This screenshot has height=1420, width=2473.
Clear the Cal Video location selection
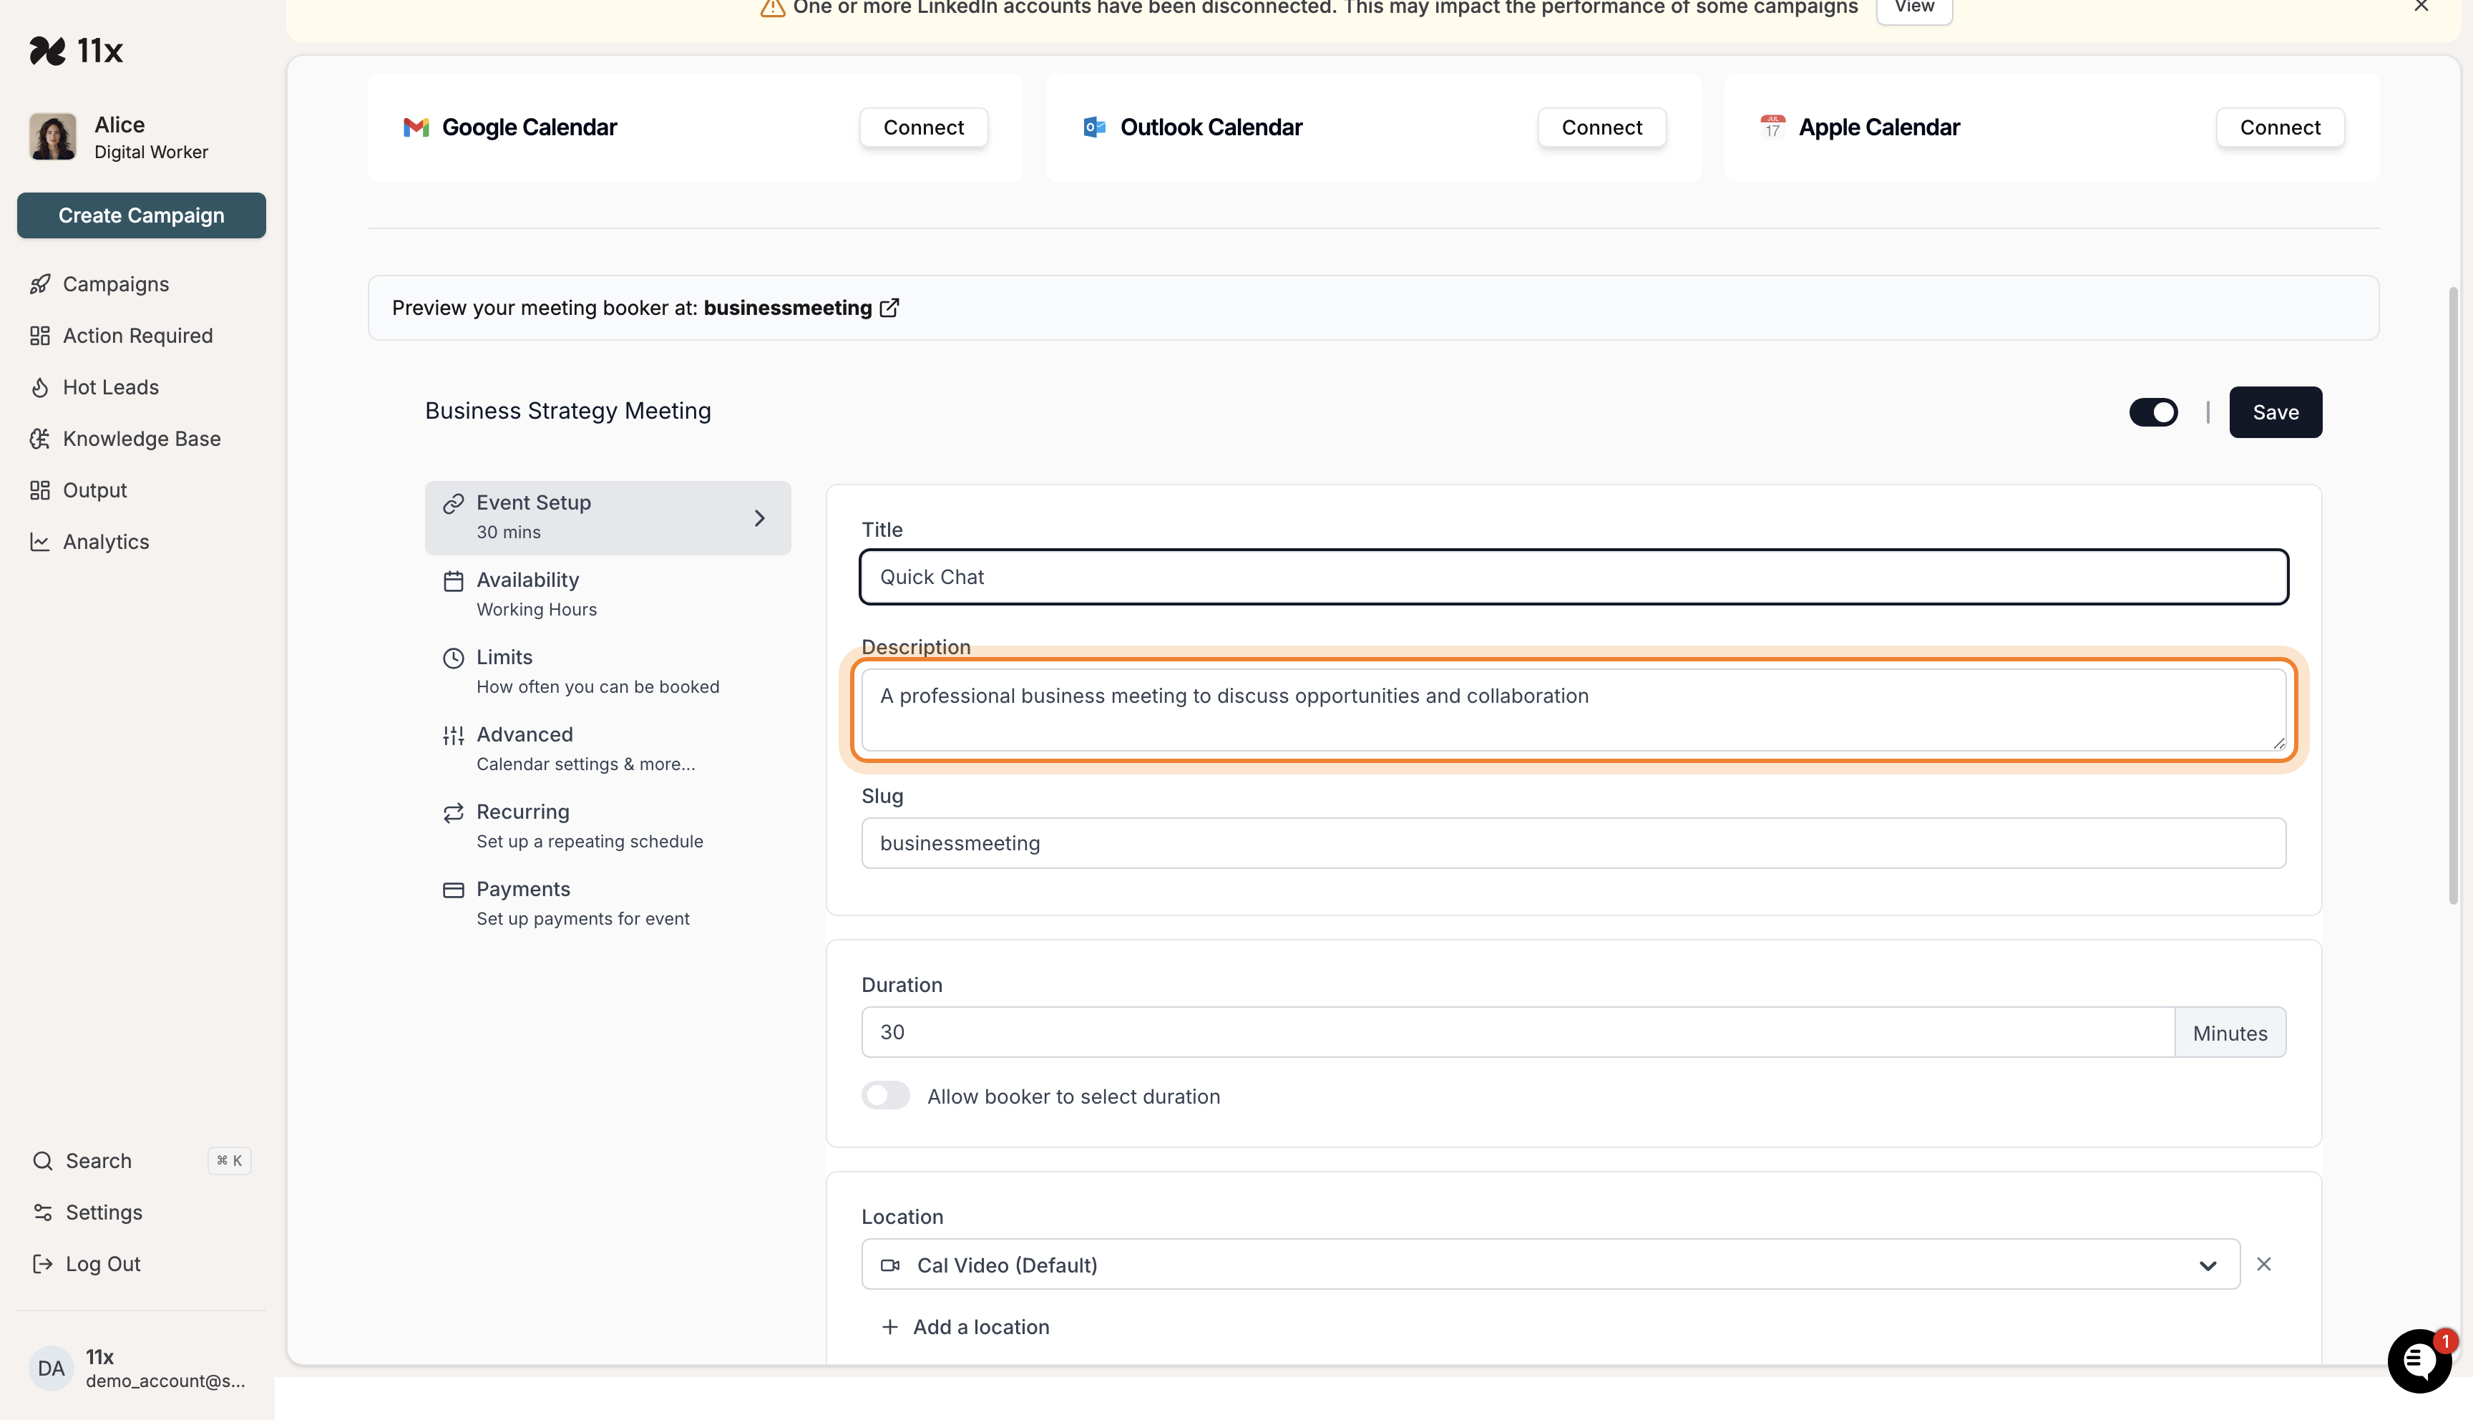coord(2263,1264)
